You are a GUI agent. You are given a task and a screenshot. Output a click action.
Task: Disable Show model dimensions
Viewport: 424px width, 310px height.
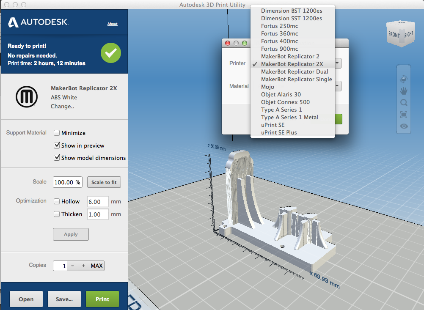(x=57, y=158)
